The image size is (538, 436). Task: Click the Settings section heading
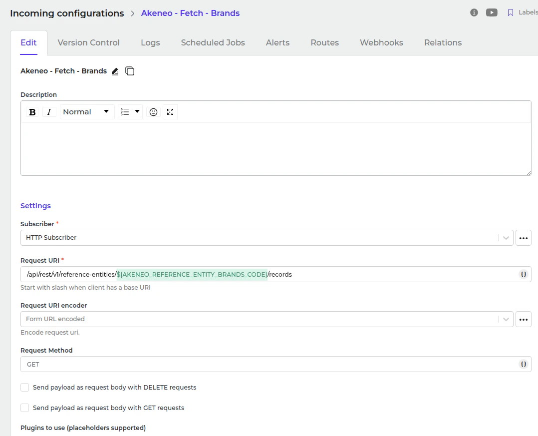36,206
